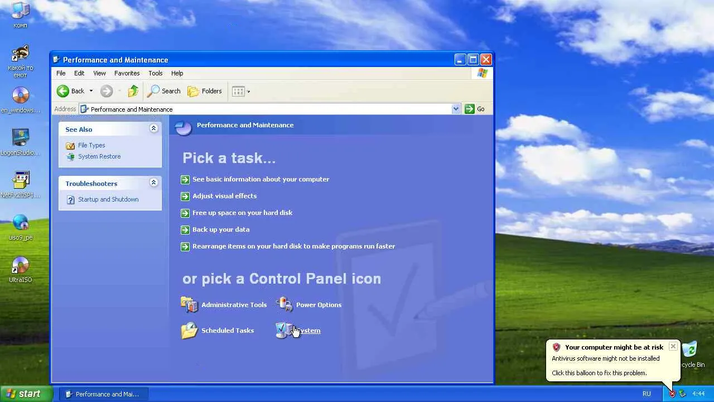This screenshot has width=714, height=402.
Task: Collapse the See Also panel
Action: [x=153, y=128]
